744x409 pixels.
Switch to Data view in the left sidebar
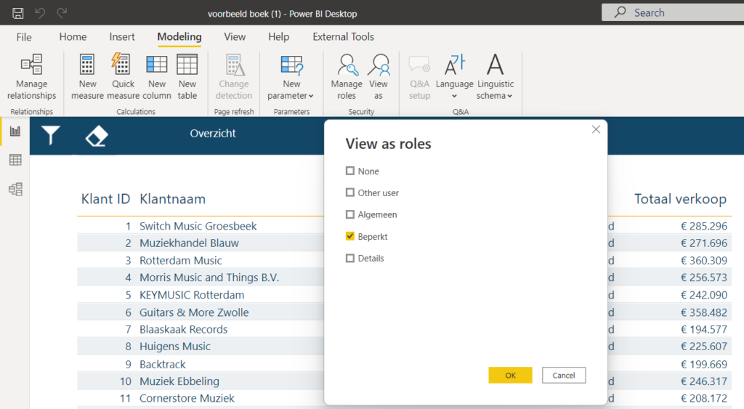point(15,160)
